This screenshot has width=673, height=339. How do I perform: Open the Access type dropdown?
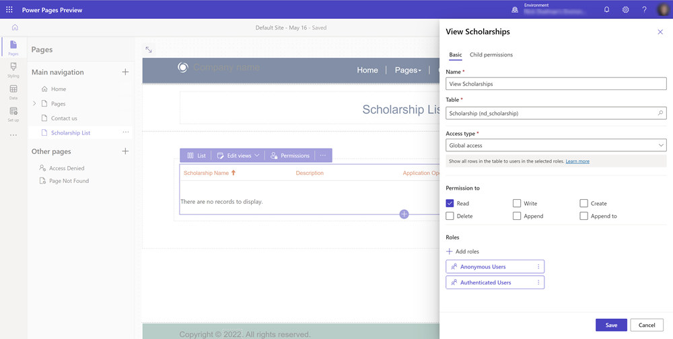coord(556,145)
